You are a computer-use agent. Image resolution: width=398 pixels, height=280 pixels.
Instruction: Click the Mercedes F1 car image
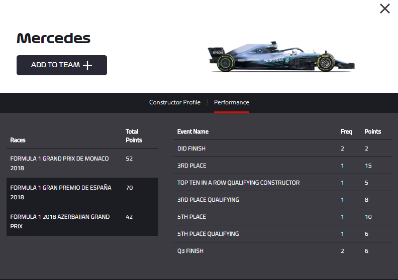tap(281, 58)
